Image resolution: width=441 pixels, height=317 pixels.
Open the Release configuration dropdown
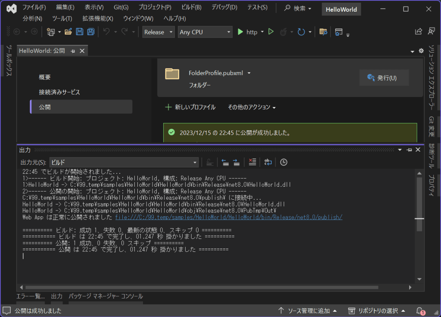point(158,32)
